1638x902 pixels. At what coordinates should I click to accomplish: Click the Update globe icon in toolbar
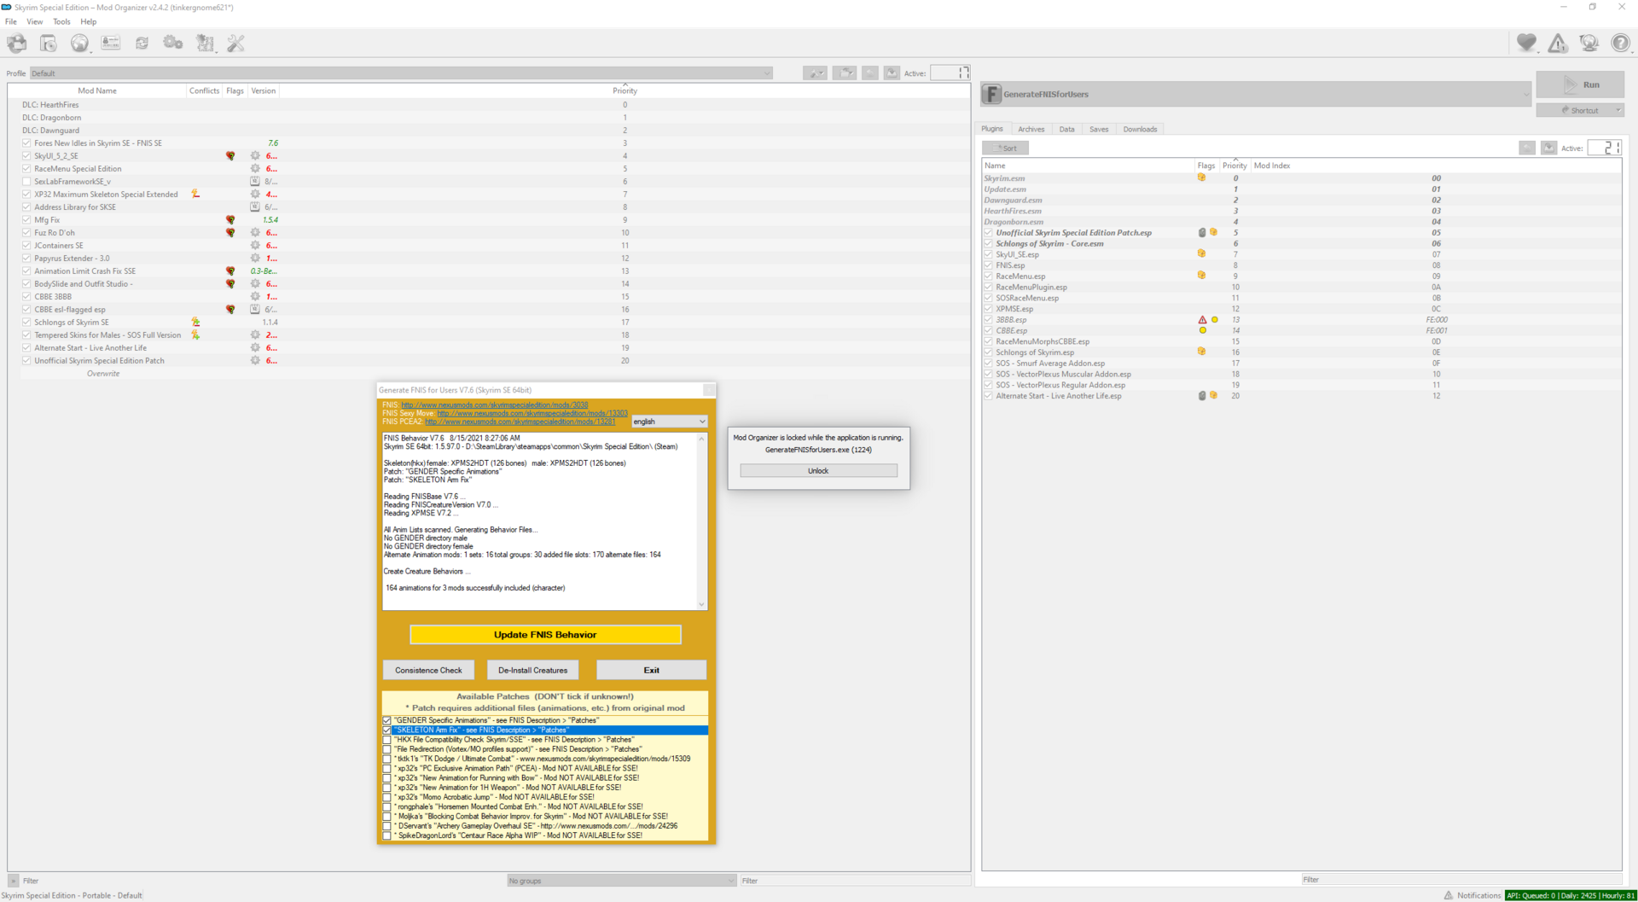click(x=1589, y=43)
